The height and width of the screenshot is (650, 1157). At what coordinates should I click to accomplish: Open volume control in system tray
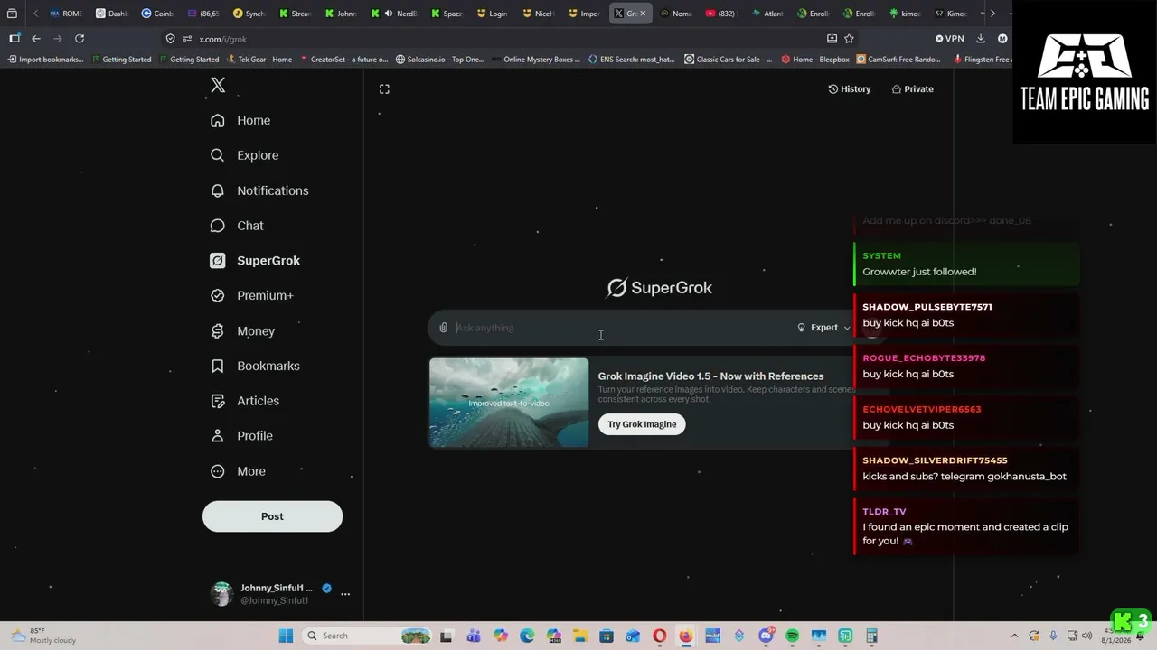pyautogui.click(x=1089, y=636)
